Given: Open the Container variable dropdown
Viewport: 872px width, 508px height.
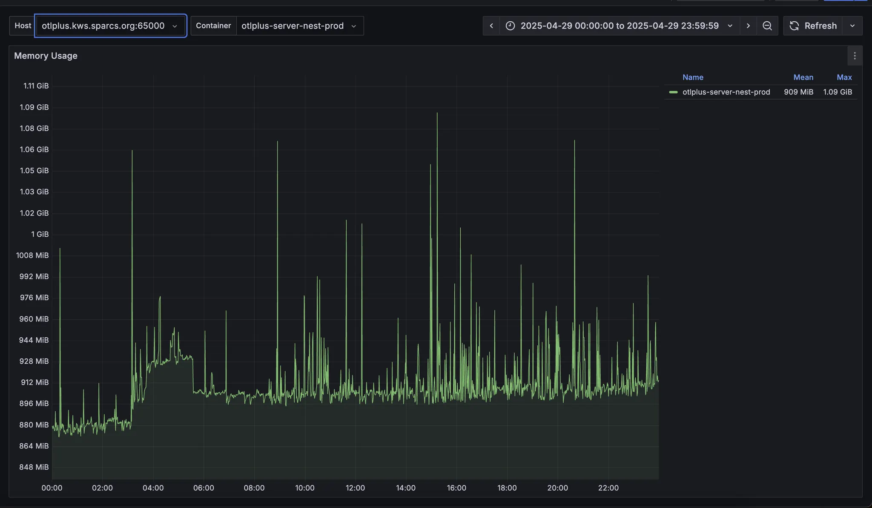Looking at the screenshot, I should (x=299, y=26).
